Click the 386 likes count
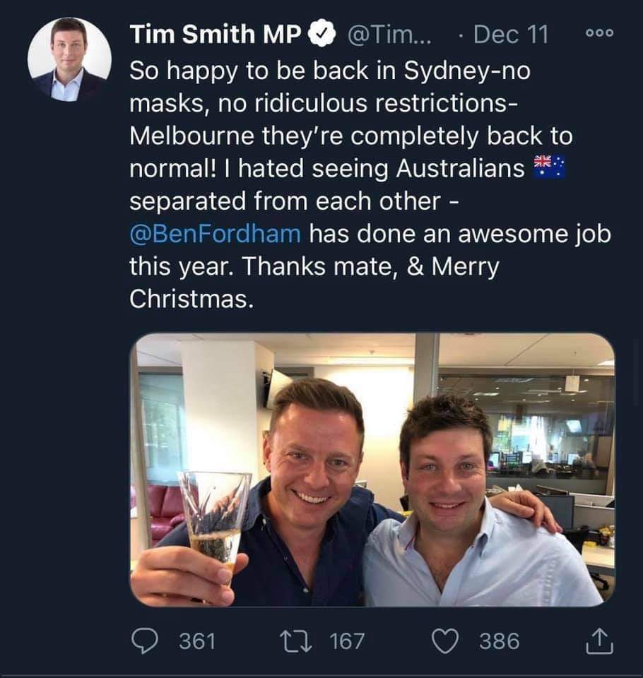643x678 pixels. pyautogui.click(x=499, y=641)
